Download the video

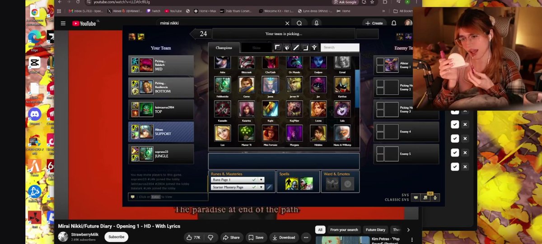click(284, 237)
